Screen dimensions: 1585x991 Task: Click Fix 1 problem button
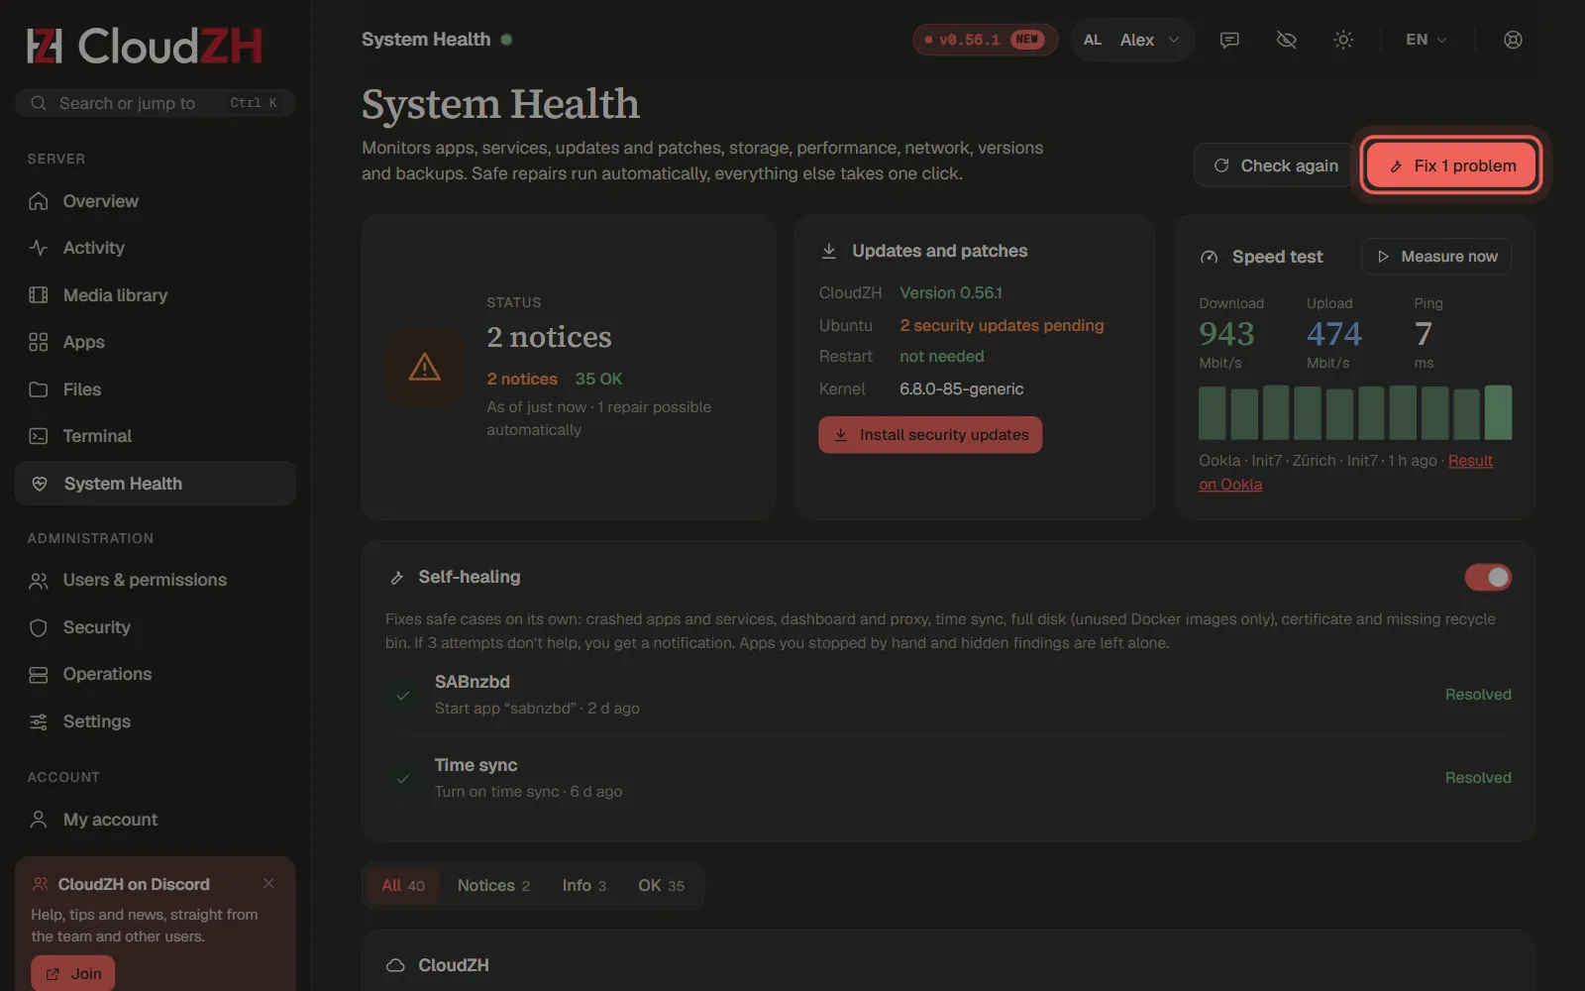(1452, 165)
